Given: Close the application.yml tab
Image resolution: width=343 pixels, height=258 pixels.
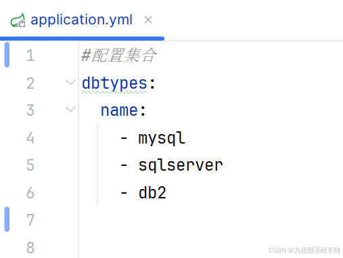Looking at the screenshot, I should [x=148, y=20].
